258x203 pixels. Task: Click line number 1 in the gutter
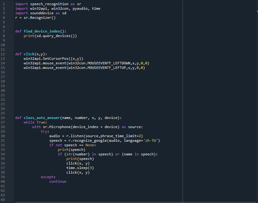click(4, 4)
